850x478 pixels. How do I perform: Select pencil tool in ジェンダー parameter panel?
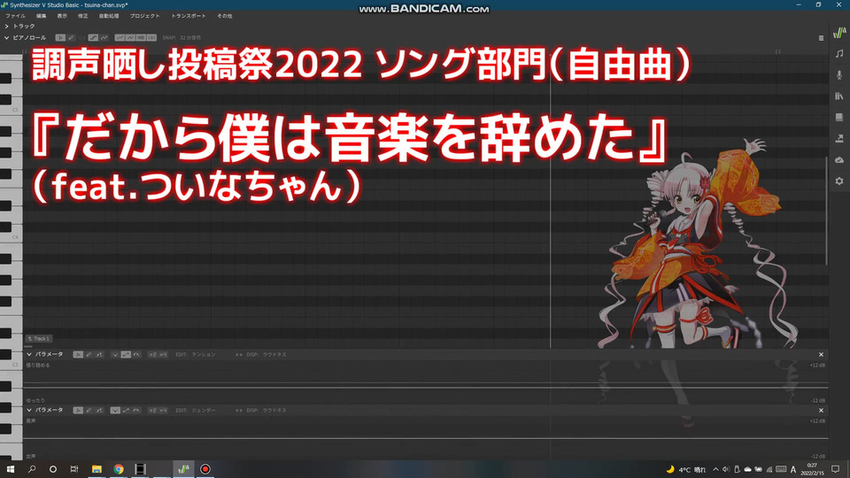pyautogui.click(x=89, y=410)
